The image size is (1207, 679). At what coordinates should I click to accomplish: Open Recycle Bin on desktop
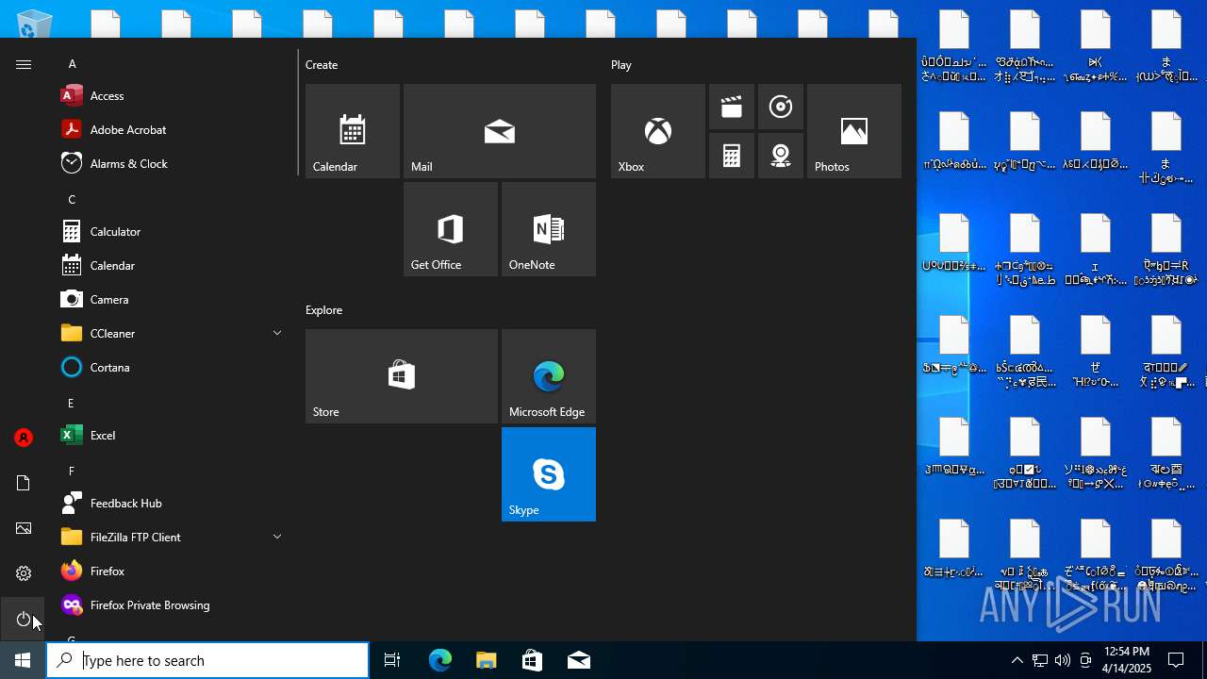[35, 23]
